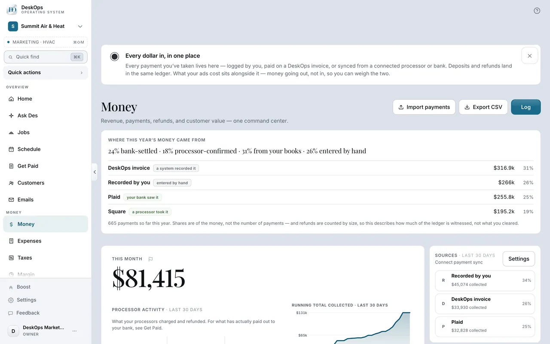The image size is (550, 344).
Task: Click the Customers people icon
Action: pyautogui.click(x=11, y=183)
